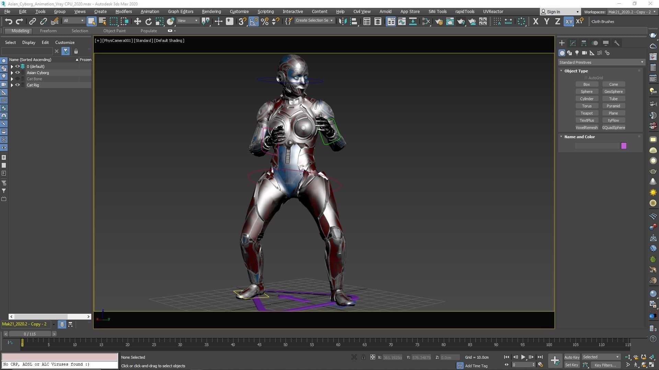Toggle 3D Snaps icon
659x370 pixels.
click(242, 22)
